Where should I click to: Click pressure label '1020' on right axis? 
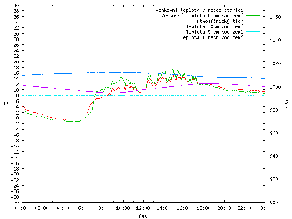(275, 63)
